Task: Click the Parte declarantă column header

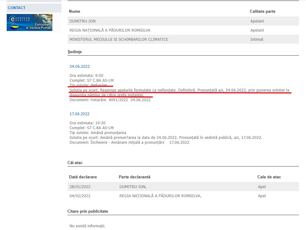Action: (x=134, y=177)
